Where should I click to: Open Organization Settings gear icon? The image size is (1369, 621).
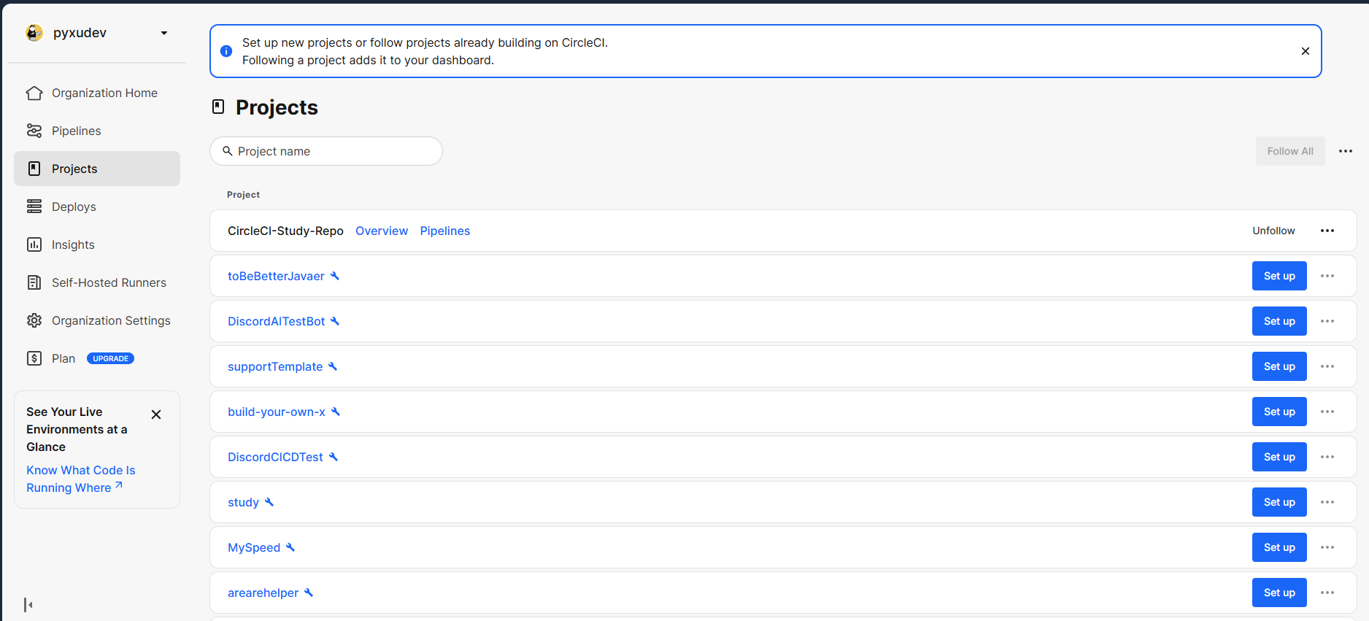click(x=34, y=320)
